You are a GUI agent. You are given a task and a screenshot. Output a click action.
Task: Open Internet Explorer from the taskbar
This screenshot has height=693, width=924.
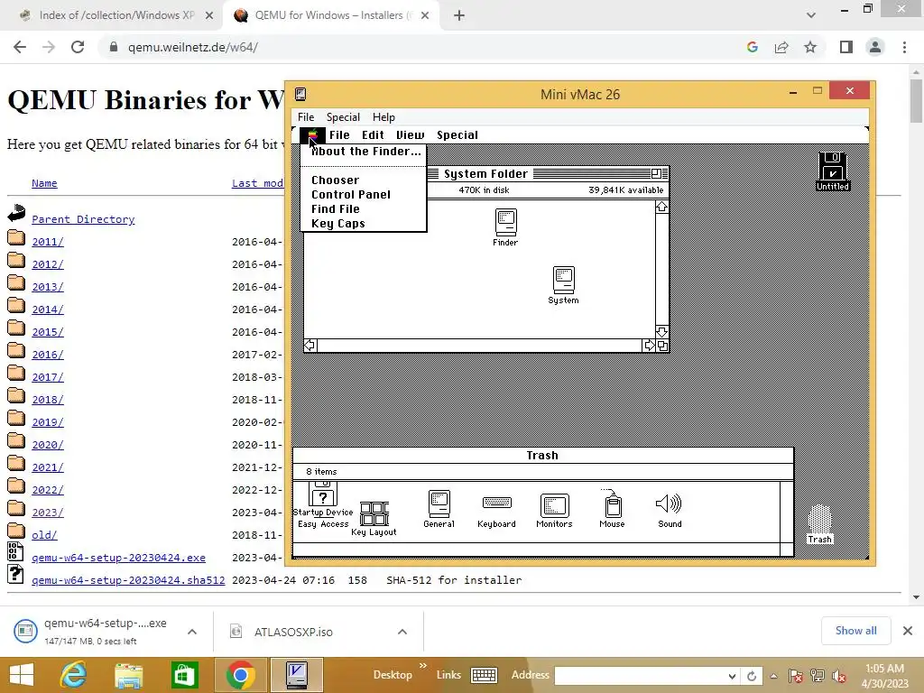pos(74,675)
